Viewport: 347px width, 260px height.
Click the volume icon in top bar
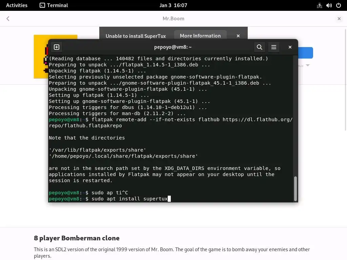[x=329, y=5]
